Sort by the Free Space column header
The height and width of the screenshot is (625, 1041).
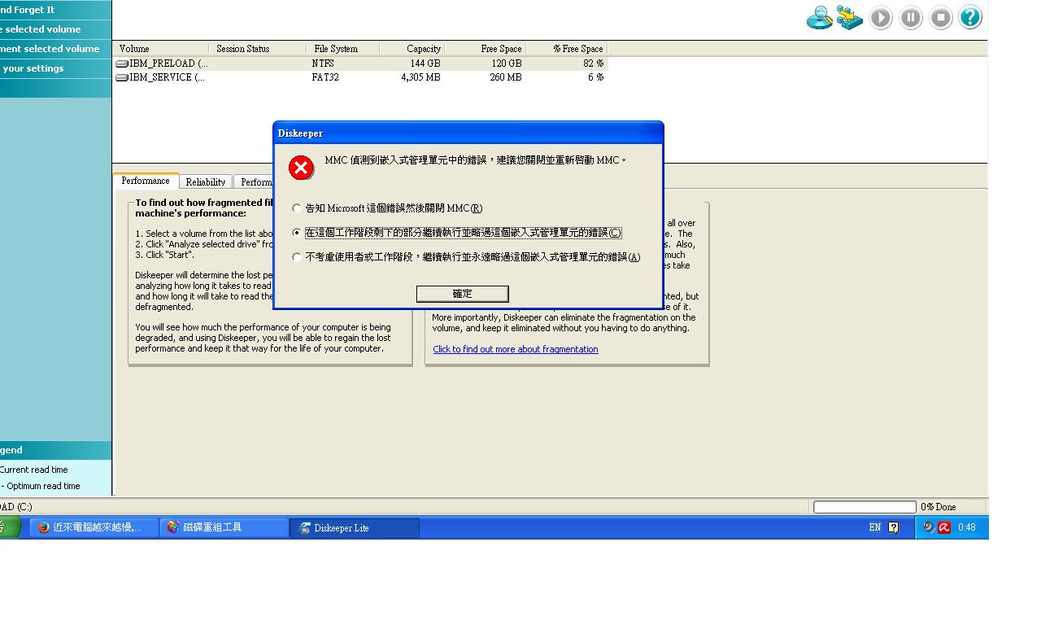click(x=485, y=49)
